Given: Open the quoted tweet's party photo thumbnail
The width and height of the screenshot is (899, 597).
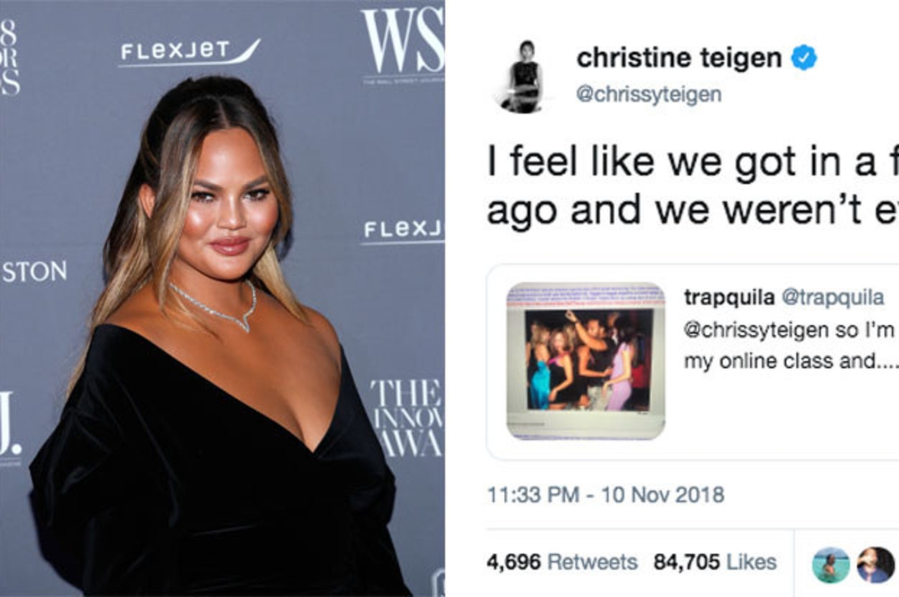Looking at the screenshot, I should pos(586,360).
